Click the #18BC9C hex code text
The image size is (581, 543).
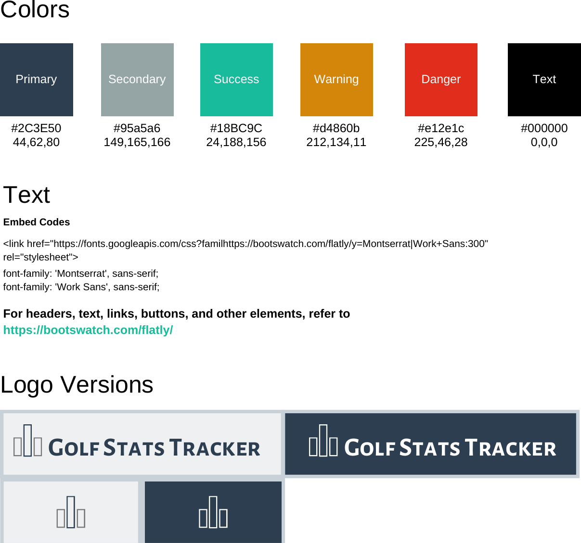coord(236,128)
